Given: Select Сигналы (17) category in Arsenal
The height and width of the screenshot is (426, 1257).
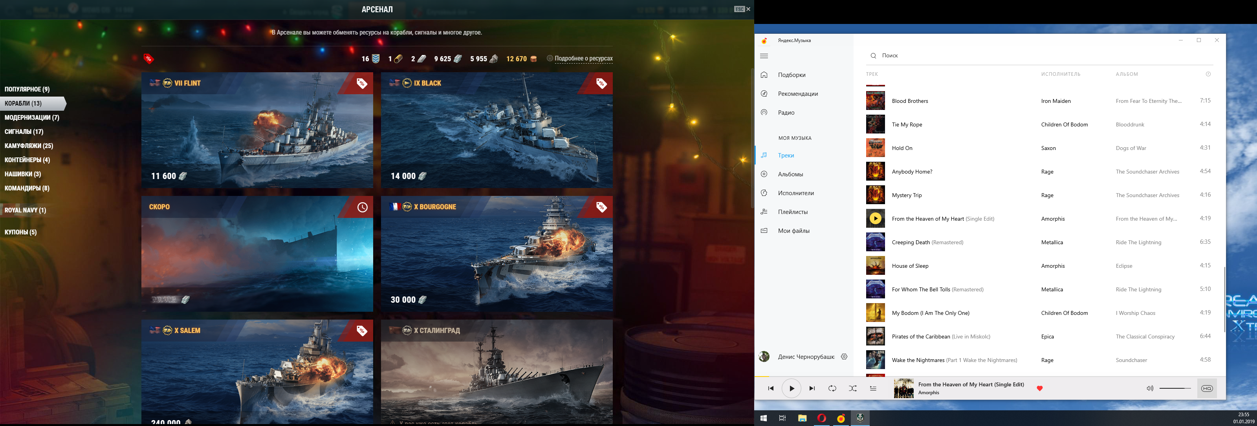Looking at the screenshot, I should point(24,132).
